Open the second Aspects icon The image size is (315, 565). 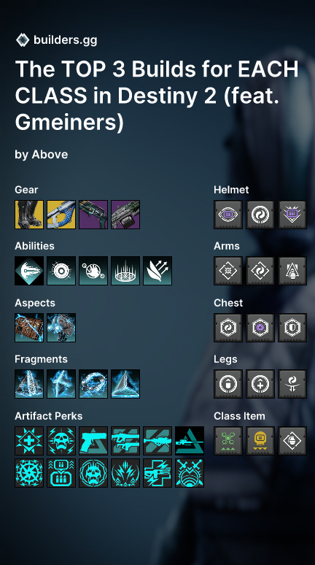(x=61, y=328)
